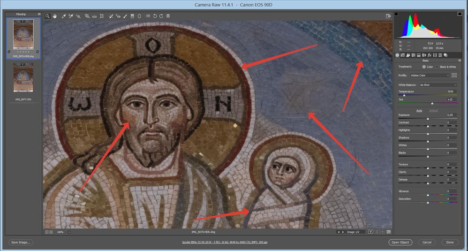Rotate image clockwise
Viewport: 468px width, 251px height.
[x=161, y=16]
